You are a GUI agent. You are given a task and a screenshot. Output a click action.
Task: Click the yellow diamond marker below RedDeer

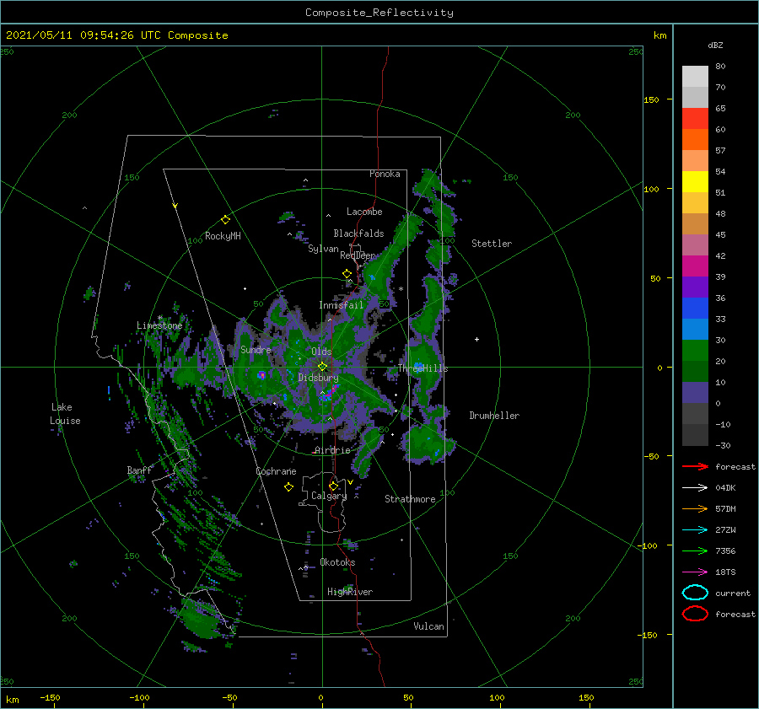pyautogui.click(x=347, y=274)
